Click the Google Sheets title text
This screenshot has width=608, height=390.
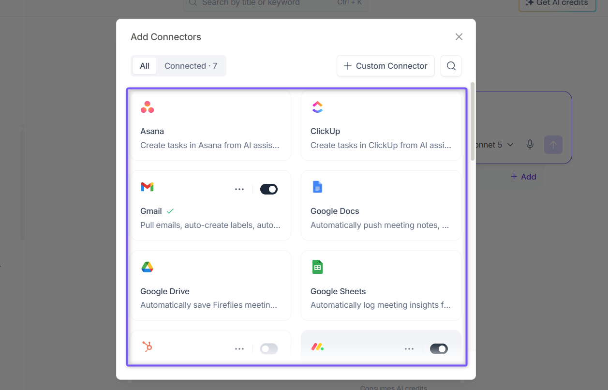pos(338,291)
